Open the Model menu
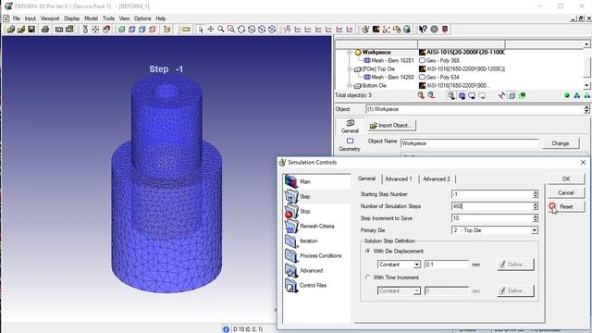The height and width of the screenshot is (333, 592). pos(91,18)
